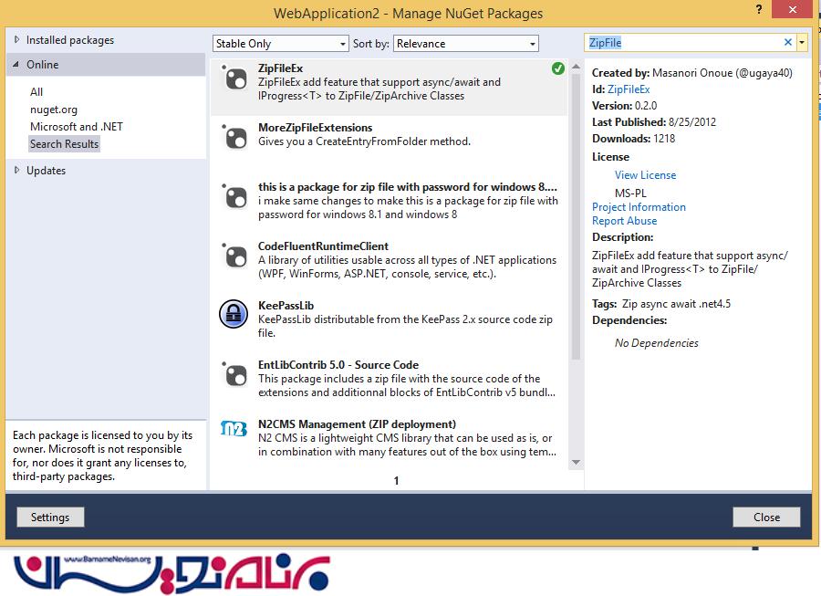Select nuget.org source in Online list
821x596 pixels.
[x=54, y=110]
